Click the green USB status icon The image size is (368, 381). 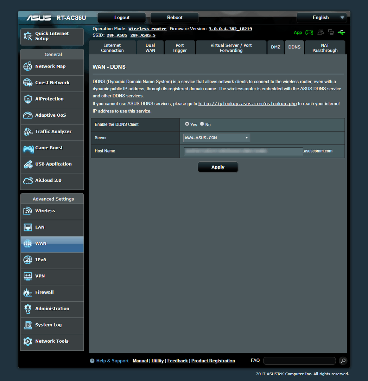click(x=341, y=32)
